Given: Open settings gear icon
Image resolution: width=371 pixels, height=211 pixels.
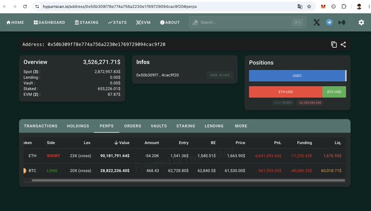Looking at the screenshot, I should [x=361, y=22].
